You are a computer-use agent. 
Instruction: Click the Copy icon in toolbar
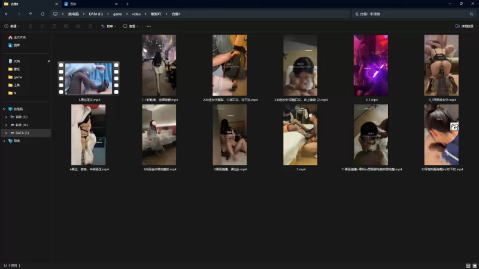pos(43,26)
